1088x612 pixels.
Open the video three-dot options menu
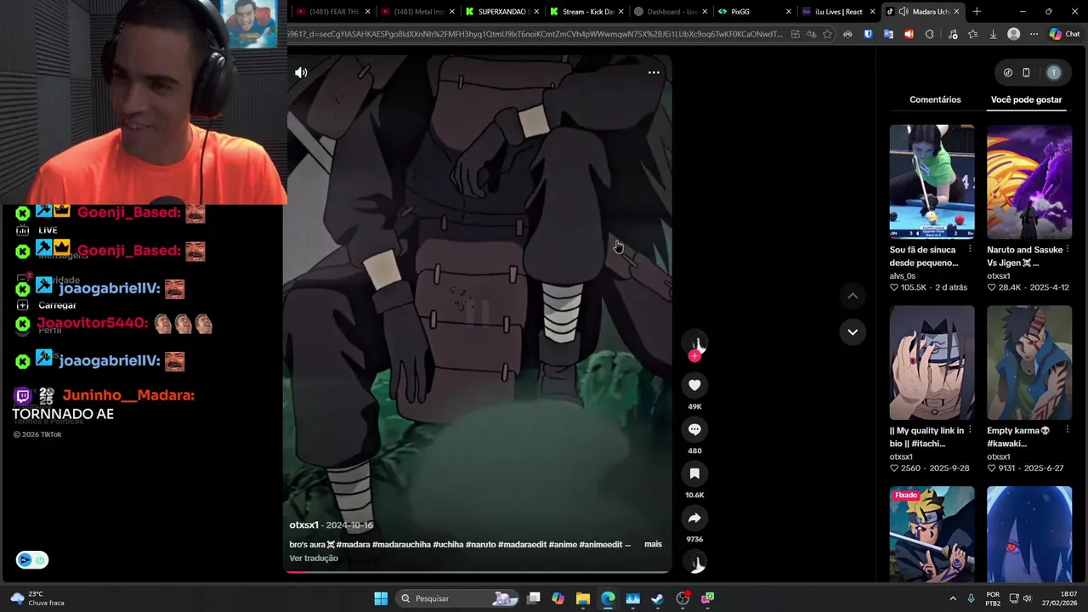(x=654, y=72)
